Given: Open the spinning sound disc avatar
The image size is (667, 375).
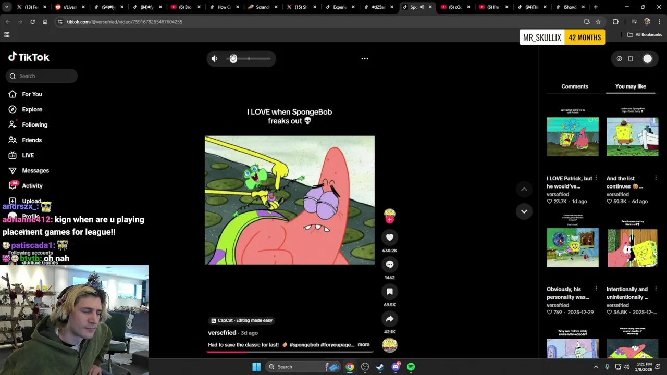Looking at the screenshot, I should pos(390,345).
